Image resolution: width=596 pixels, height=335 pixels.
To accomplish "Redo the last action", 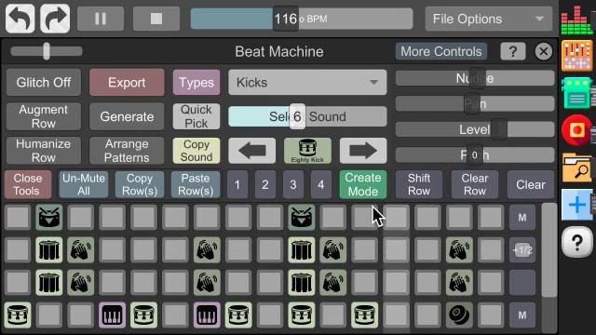I will coord(55,19).
